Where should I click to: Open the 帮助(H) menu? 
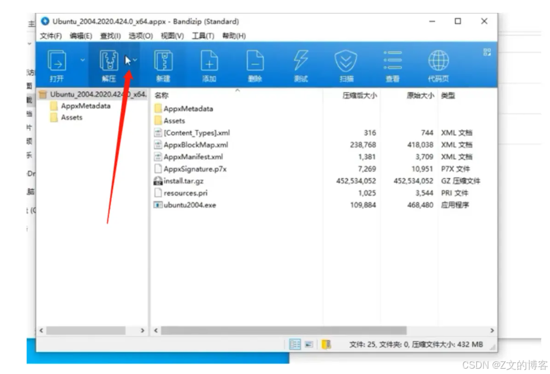coord(234,36)
